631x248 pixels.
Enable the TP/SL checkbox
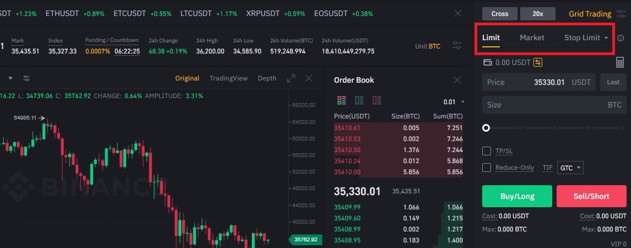coord(487,151)
